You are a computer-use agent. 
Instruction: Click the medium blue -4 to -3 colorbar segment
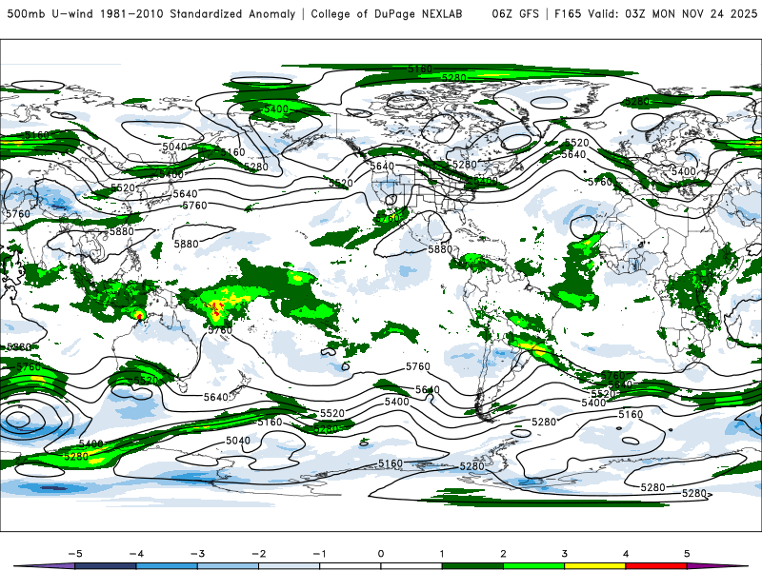click(x=167, y=566)
